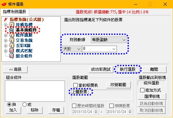This screenshot has height=118, width=173.
Task: Select 技術指標 label in the tree
Action: coord(24,24)
